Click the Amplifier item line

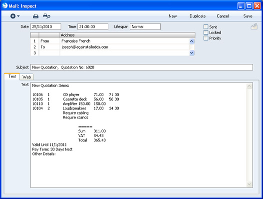[69, 103]
